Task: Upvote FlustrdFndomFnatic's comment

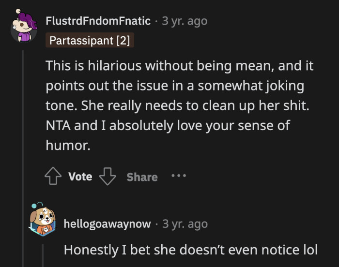Action: click(53, 177)
